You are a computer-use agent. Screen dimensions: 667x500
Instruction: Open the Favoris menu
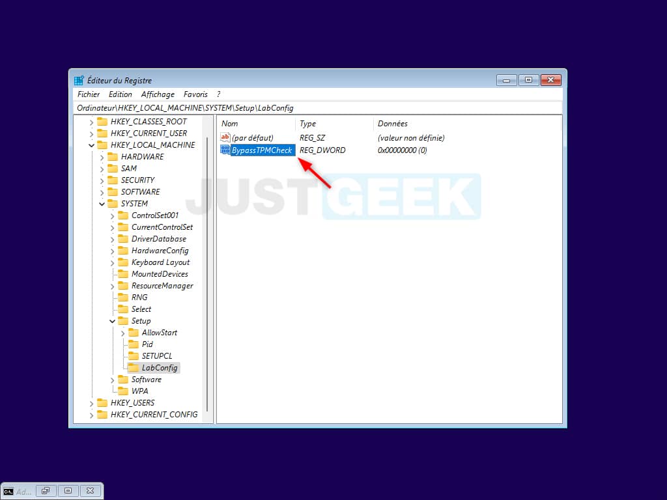[x=195, y=94]
